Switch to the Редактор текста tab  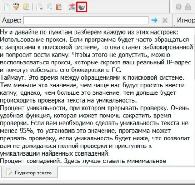[x=30, y=173]
